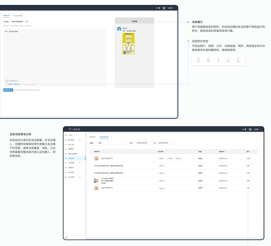Click the 添加图片/视频/网页 link
271x246 pixels.
(13, 84)
